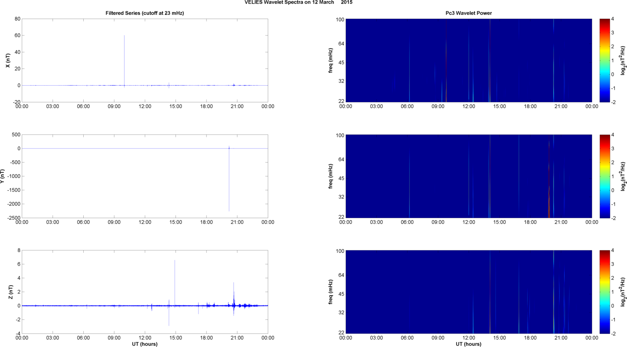This screenshot has height=347, width=627.
Task: Click the middle spectrogram's colorbar
Action: pos(605,176)
